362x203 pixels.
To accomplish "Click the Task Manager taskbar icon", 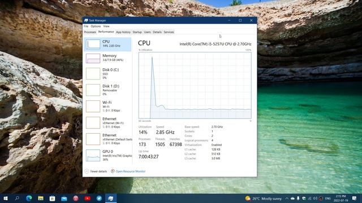I will (x=111, y=198).
